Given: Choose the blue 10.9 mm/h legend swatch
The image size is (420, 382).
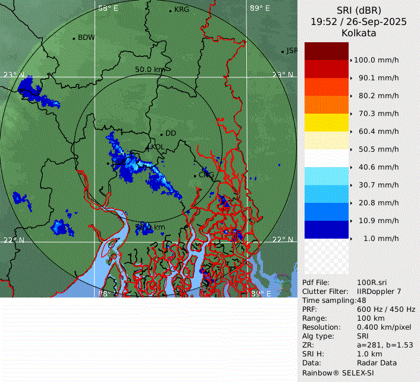Looking at the screenshot, I should 326,212.
